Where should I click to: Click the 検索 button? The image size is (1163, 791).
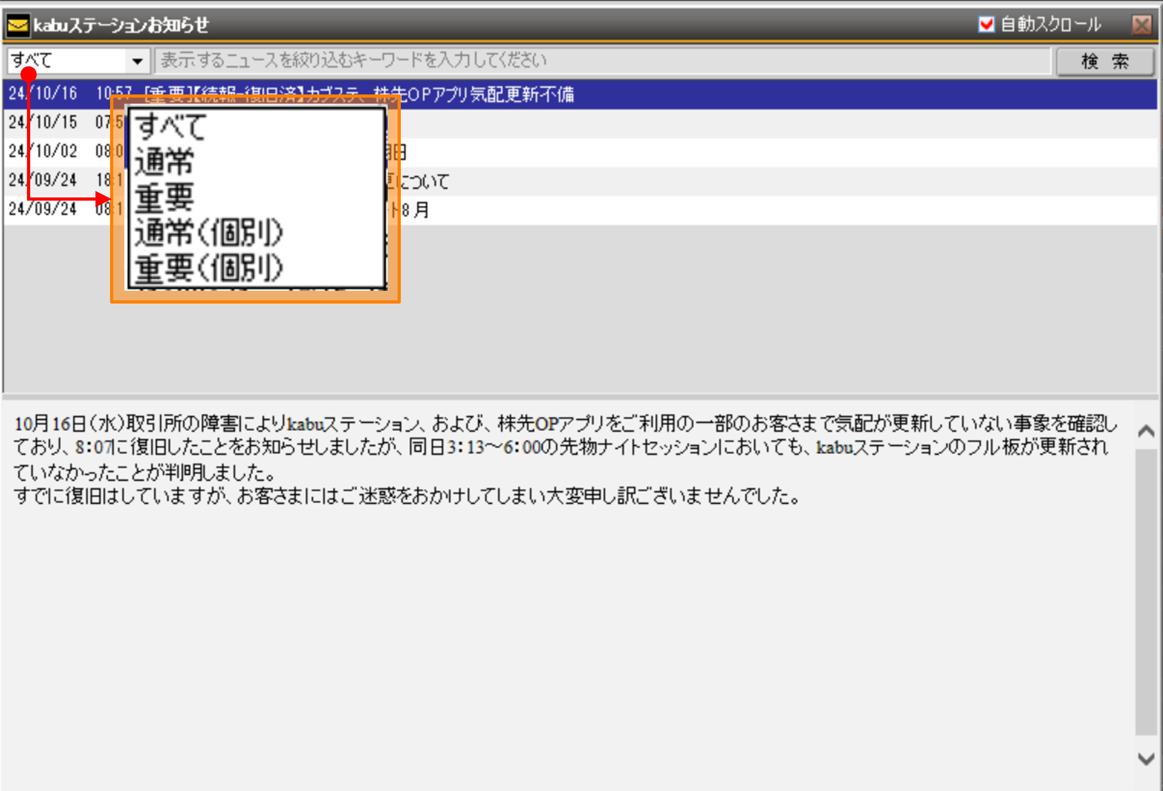[1105, 61]
